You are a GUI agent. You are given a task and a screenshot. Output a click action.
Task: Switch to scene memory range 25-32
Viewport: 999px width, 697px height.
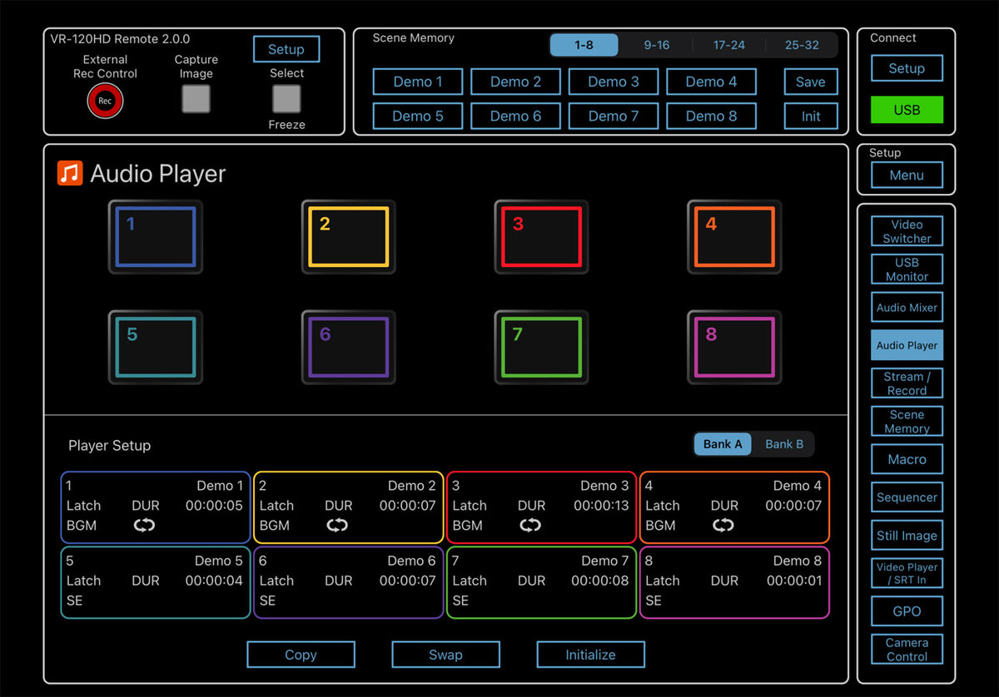(802, 45)
